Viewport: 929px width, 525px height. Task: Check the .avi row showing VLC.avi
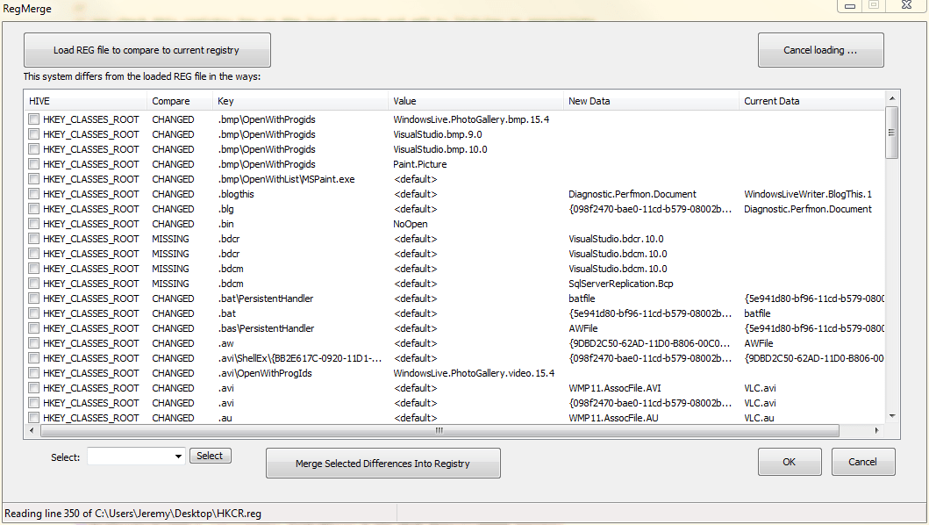32,388
